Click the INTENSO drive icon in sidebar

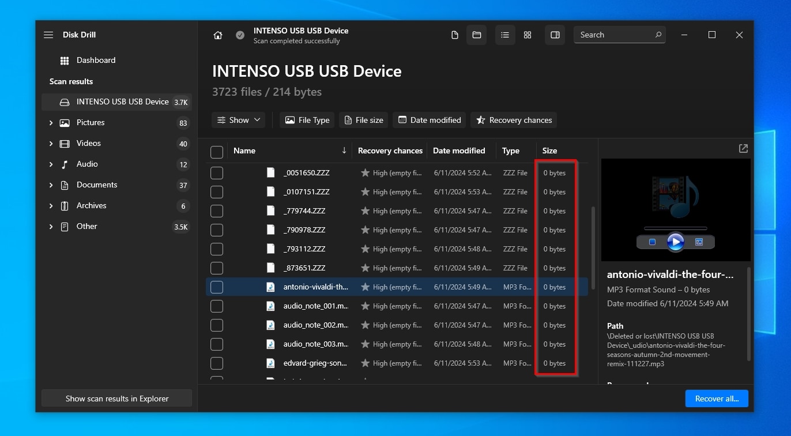65,102
